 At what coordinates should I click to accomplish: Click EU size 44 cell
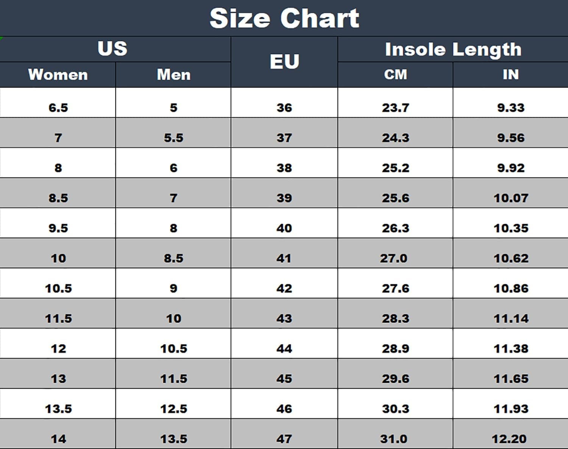click(x=284, y=348)
